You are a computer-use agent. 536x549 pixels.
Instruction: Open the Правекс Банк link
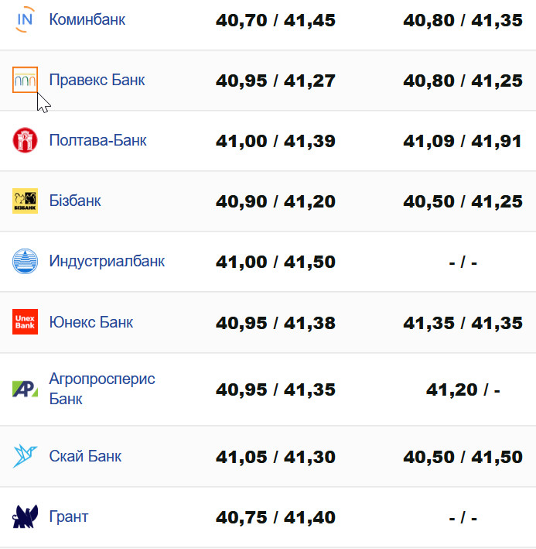[97, 80]
